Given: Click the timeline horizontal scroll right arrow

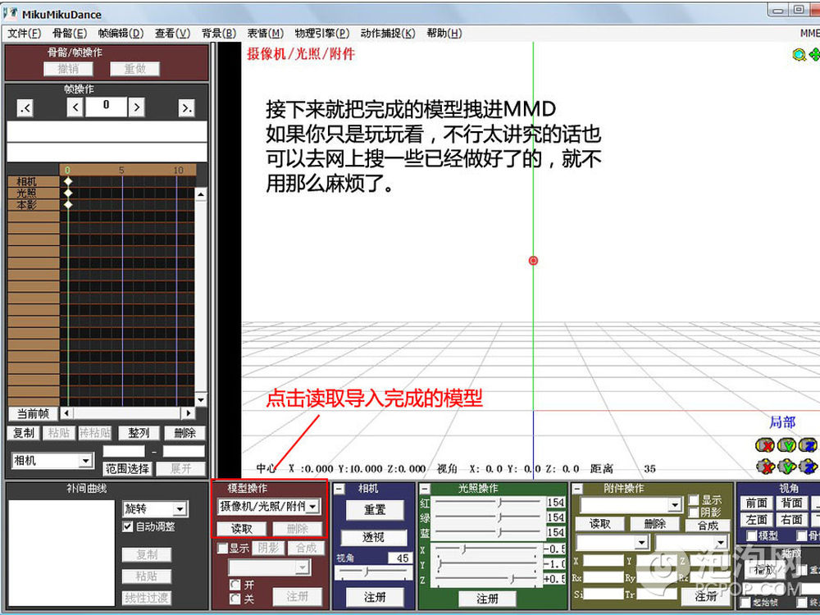Looking at the screenshot, I should tap(188, 413).
